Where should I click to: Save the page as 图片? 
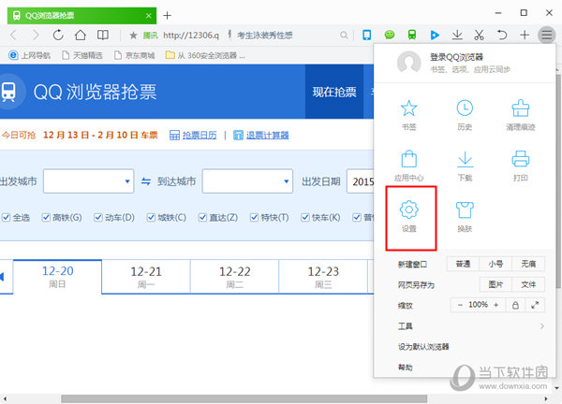pos(495,284)
